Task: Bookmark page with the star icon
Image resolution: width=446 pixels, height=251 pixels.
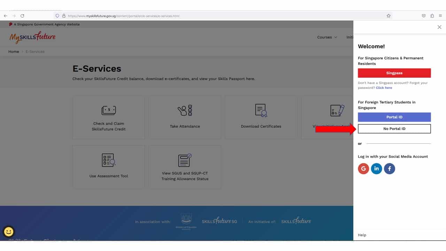Action: click(389, 16)
